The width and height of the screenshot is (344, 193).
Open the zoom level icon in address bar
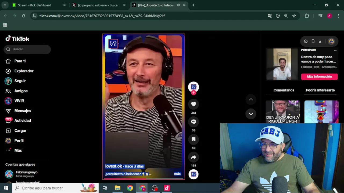click(286, 16)
